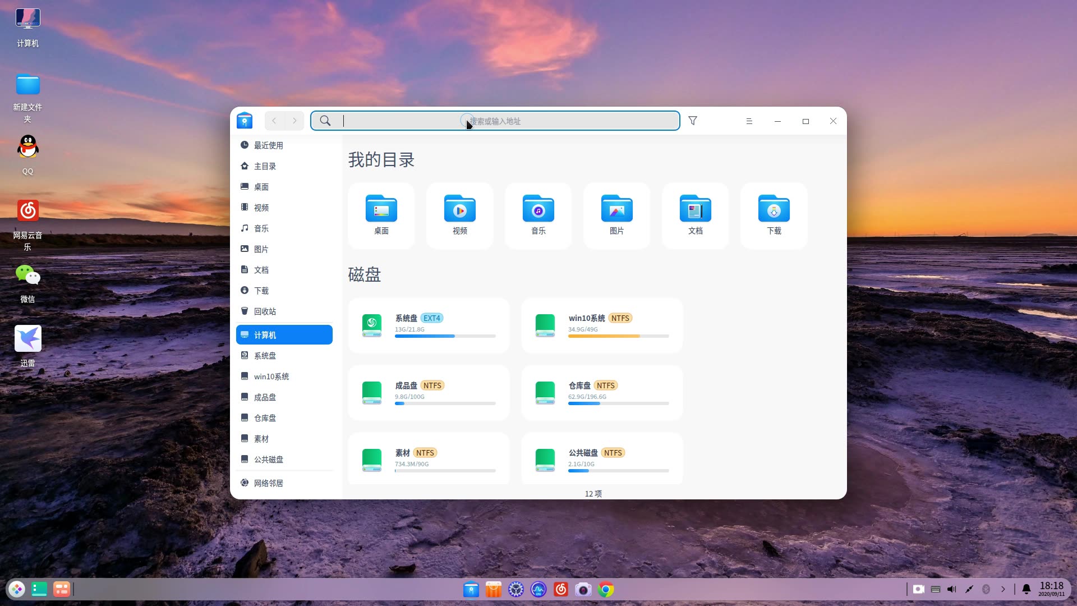Select 回收站 in the sidebar
Viewport: 1077px width, 606px height.
tap(265, 311)
